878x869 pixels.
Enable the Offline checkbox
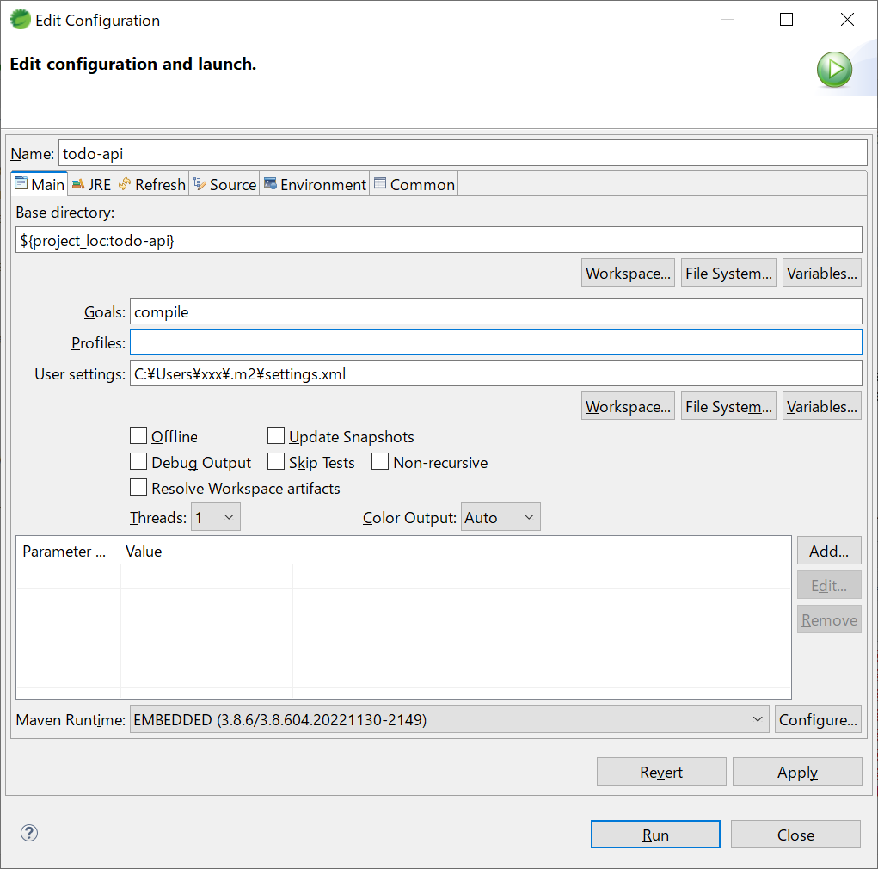(138, 436)
